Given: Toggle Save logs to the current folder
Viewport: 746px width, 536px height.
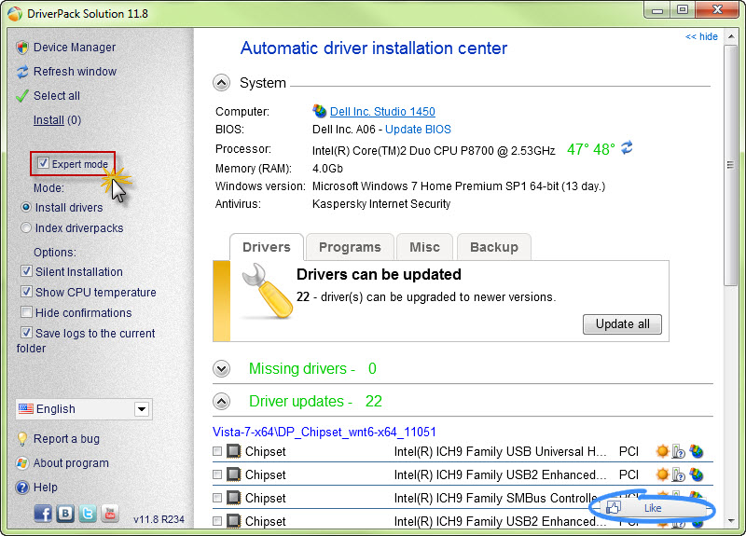Looking at the screenshot, I should (x=27, y=333).
